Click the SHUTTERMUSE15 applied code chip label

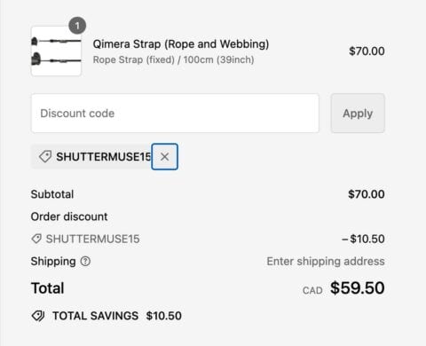[104, 157]
